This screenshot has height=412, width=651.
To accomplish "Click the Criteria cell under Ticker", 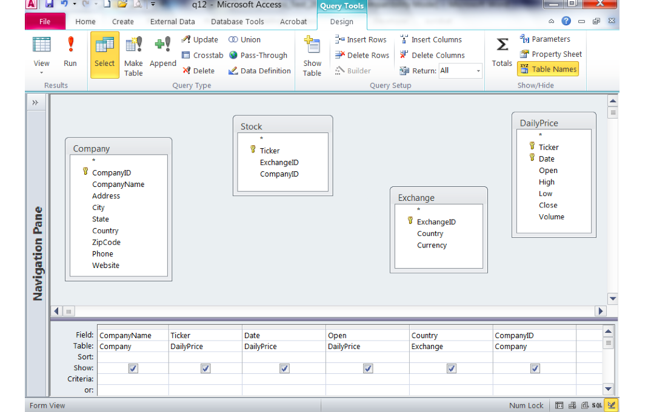I will coord(205,379).
